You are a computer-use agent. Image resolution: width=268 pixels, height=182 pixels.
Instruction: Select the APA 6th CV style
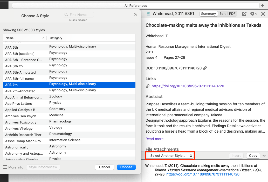coord(69,66)
